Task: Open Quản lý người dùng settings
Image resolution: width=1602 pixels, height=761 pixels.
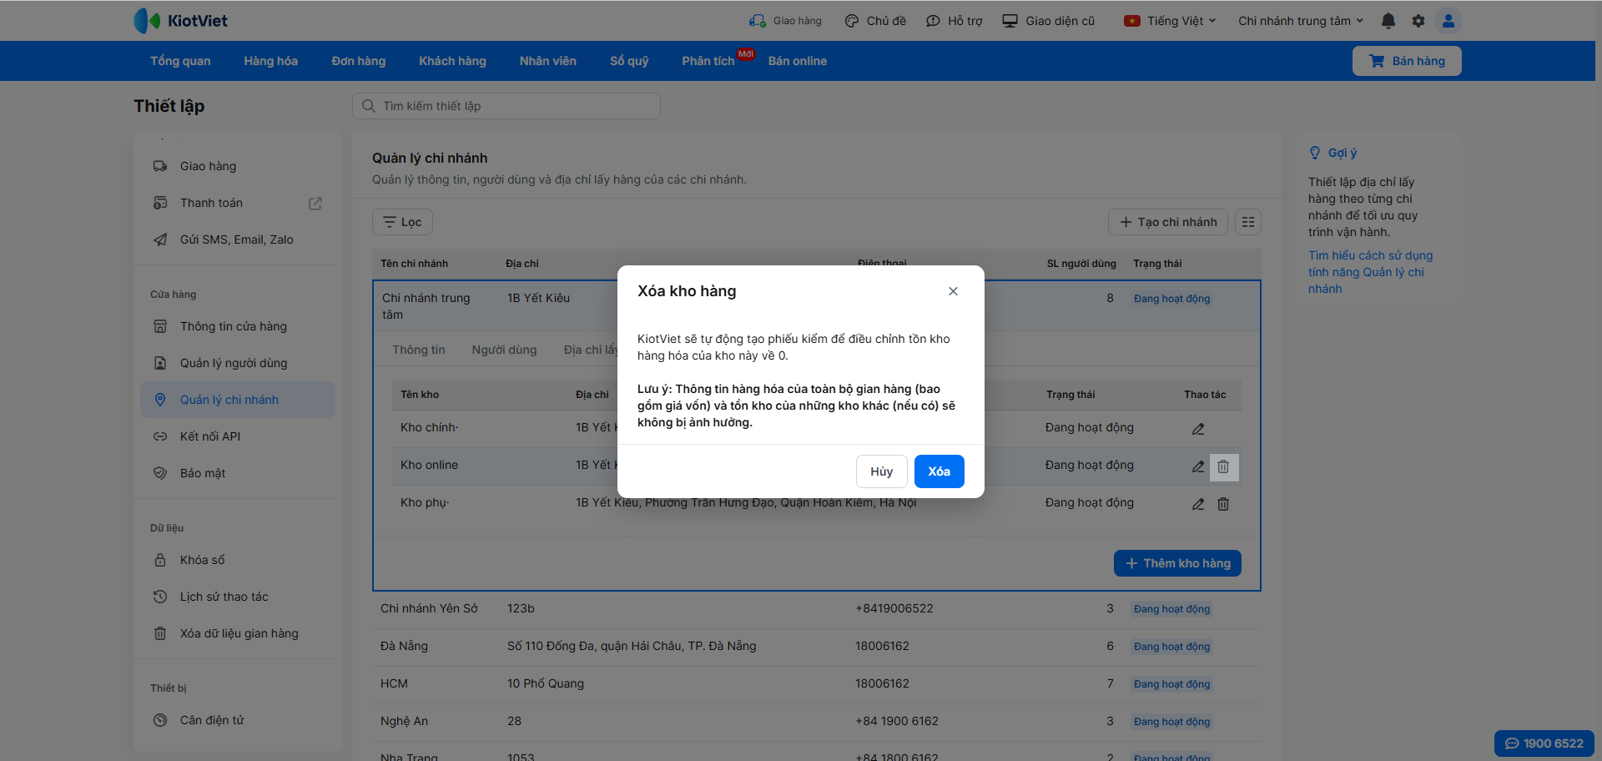Action: point(238,363)
